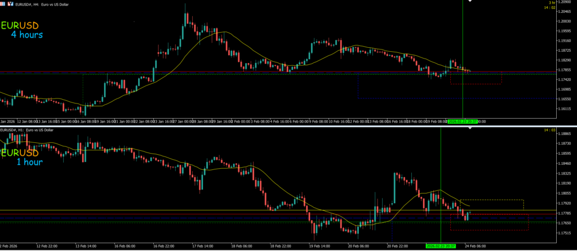Select the red dashed rectangle on H1 chart
577x251 pixels.
(490, 222)
